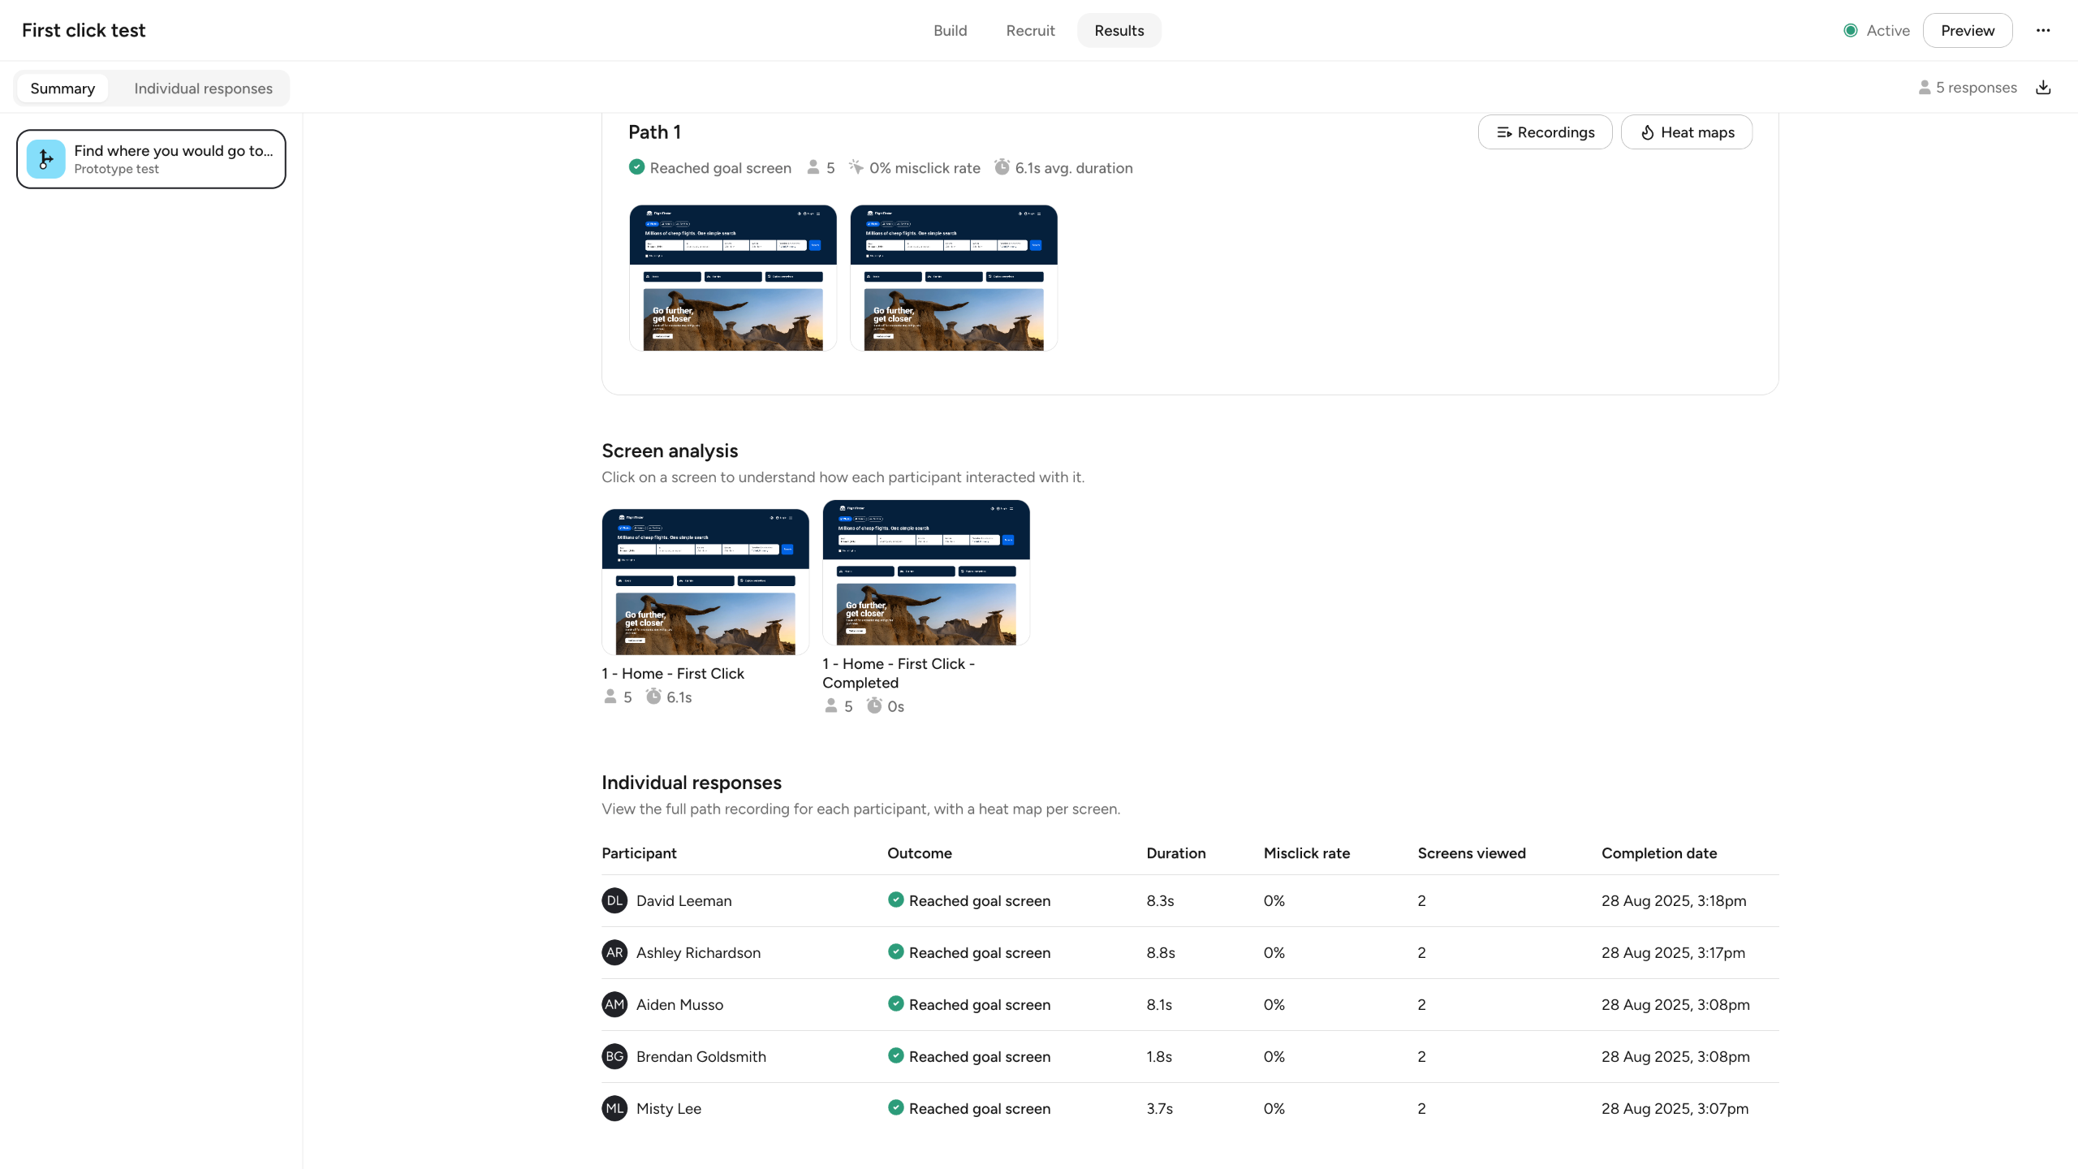This screenshot has height=1169, width=2078.
Task: Open Heat maps for Path 1
Action: (x=1686, y=132)
